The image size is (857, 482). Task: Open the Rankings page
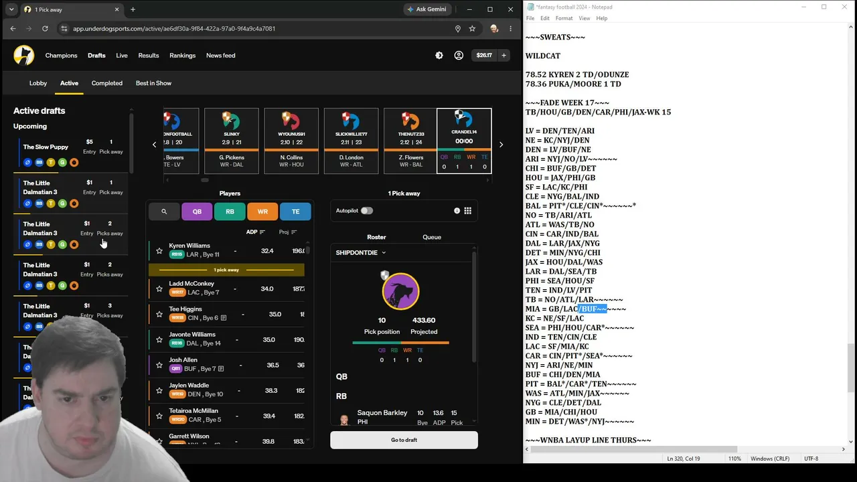[183, 56]
